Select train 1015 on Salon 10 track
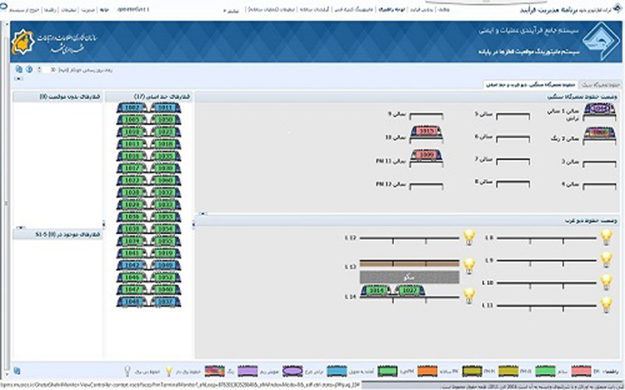This screenshot has height=390, width=625. point(425,132)
